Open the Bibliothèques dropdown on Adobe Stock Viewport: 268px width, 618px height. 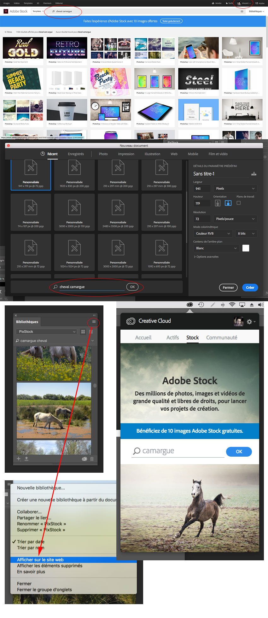pos(256,11)
